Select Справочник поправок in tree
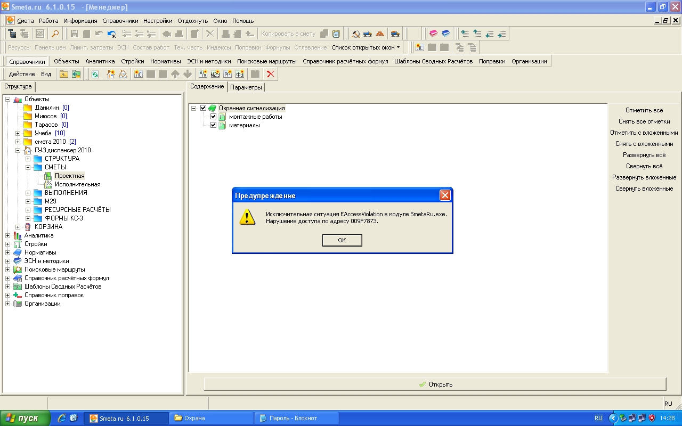The width and height of the screenshot is (682, 426). [x=54, y=295]
